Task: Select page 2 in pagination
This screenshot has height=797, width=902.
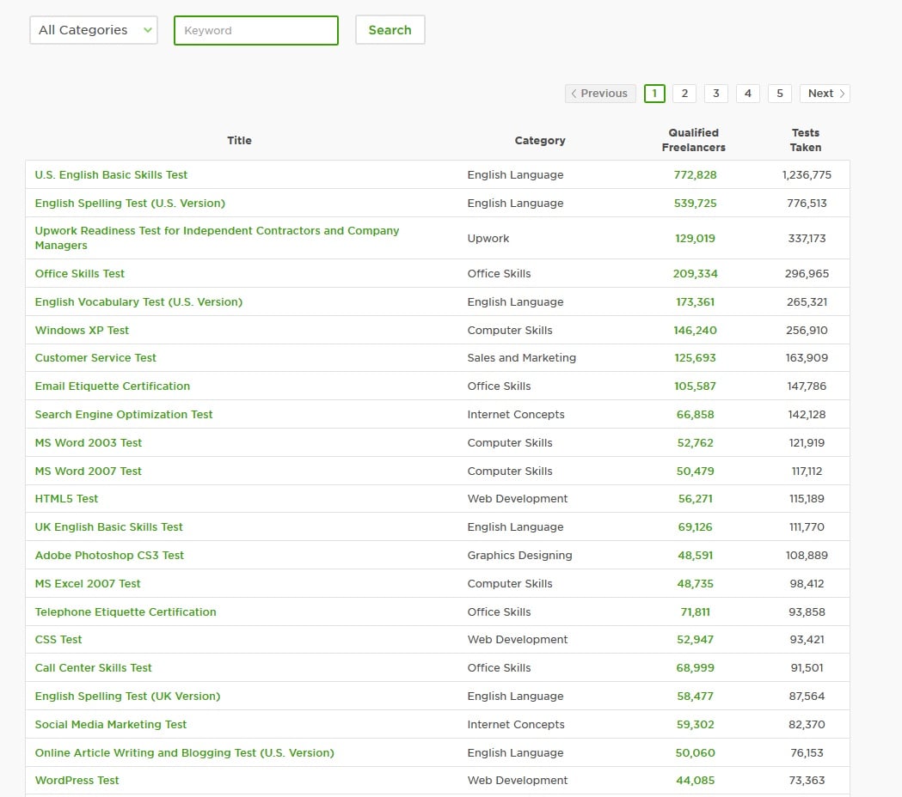Action: point(684,94)
